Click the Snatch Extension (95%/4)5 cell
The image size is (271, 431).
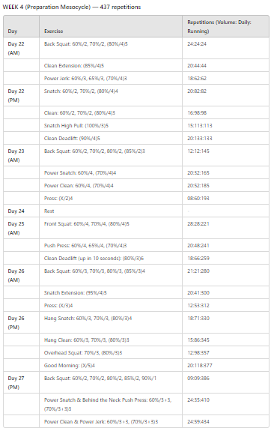pos(111,292)
